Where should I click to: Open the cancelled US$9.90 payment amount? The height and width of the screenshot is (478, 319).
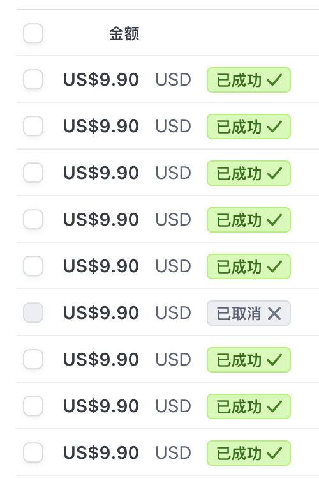tap(101, 312)
